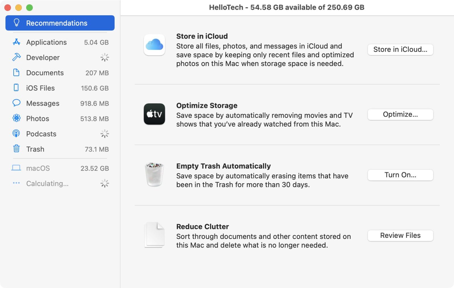Image resolution: width=454 pixels, height=288 pixels.
Task: Click the Documents page icon
Action: point(16,73)
